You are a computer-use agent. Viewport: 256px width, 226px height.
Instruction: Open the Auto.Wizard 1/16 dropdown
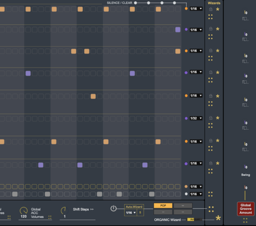[131, 213]
